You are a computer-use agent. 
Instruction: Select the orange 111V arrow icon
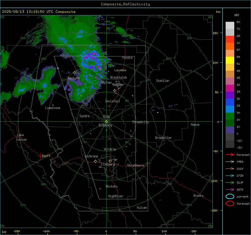(230, 168)
